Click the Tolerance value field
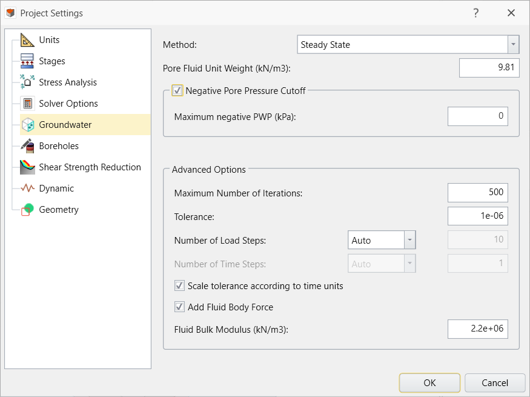The image size is (530, 397). pos(478,216)
